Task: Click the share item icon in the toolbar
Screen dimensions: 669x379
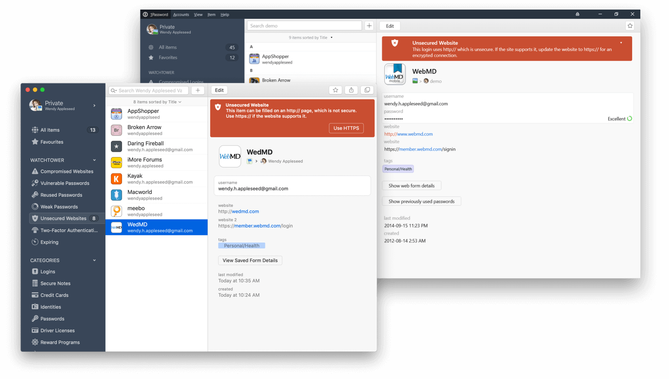Action: coord(351,90)
